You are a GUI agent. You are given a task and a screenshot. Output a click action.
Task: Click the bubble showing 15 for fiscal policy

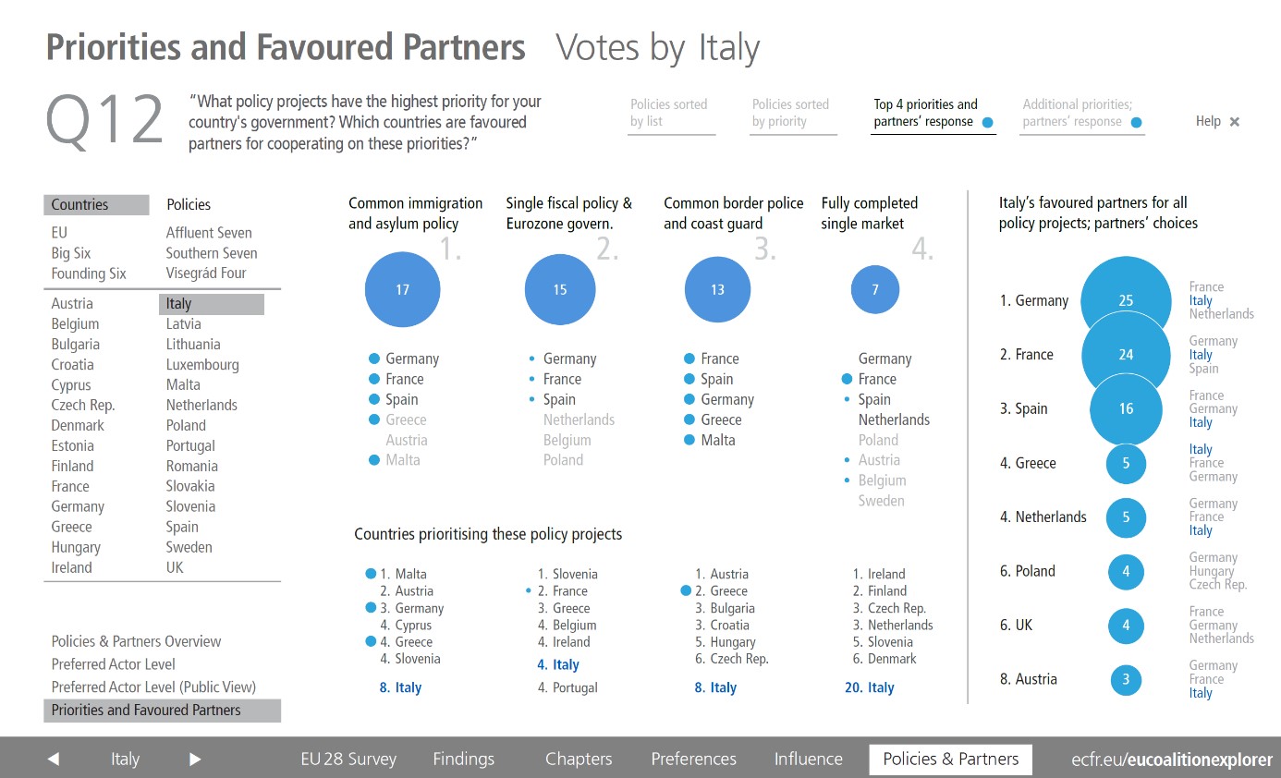(560, 289)
